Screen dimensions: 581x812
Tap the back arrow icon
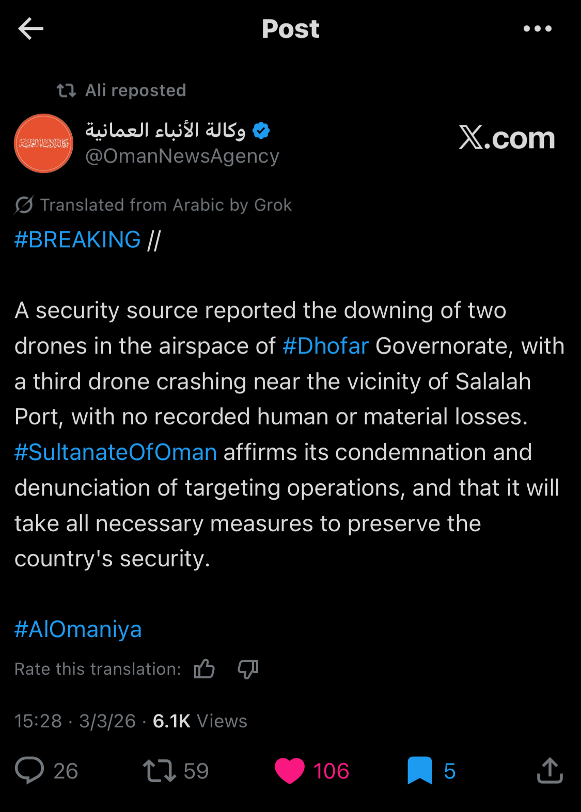tap(31, 28)
